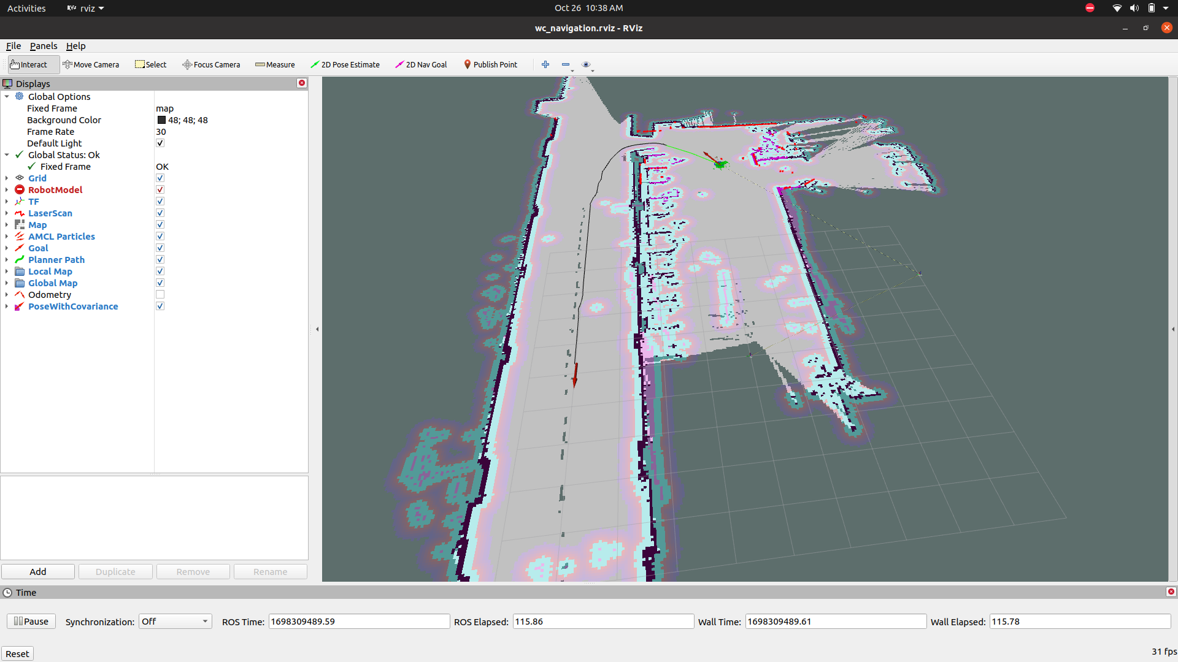The image size is (1178, 662).
Task: Click the PoseWithCovariance icon
Action: [20, 306]
